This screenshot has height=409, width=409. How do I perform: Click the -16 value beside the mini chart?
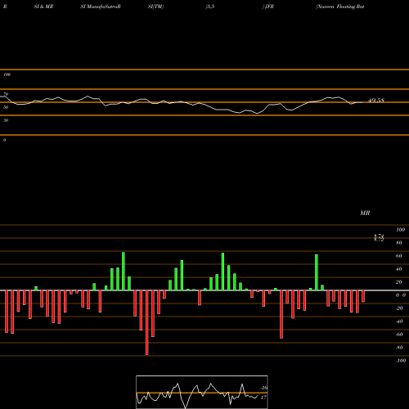(x=264, y=388)
